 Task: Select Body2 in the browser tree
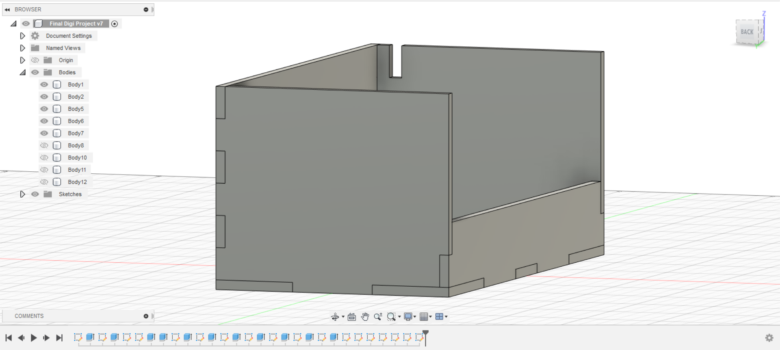tap(76, 97)
